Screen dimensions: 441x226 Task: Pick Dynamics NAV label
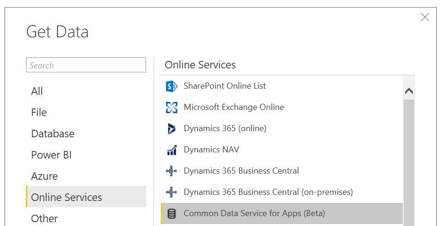[211, 150]
